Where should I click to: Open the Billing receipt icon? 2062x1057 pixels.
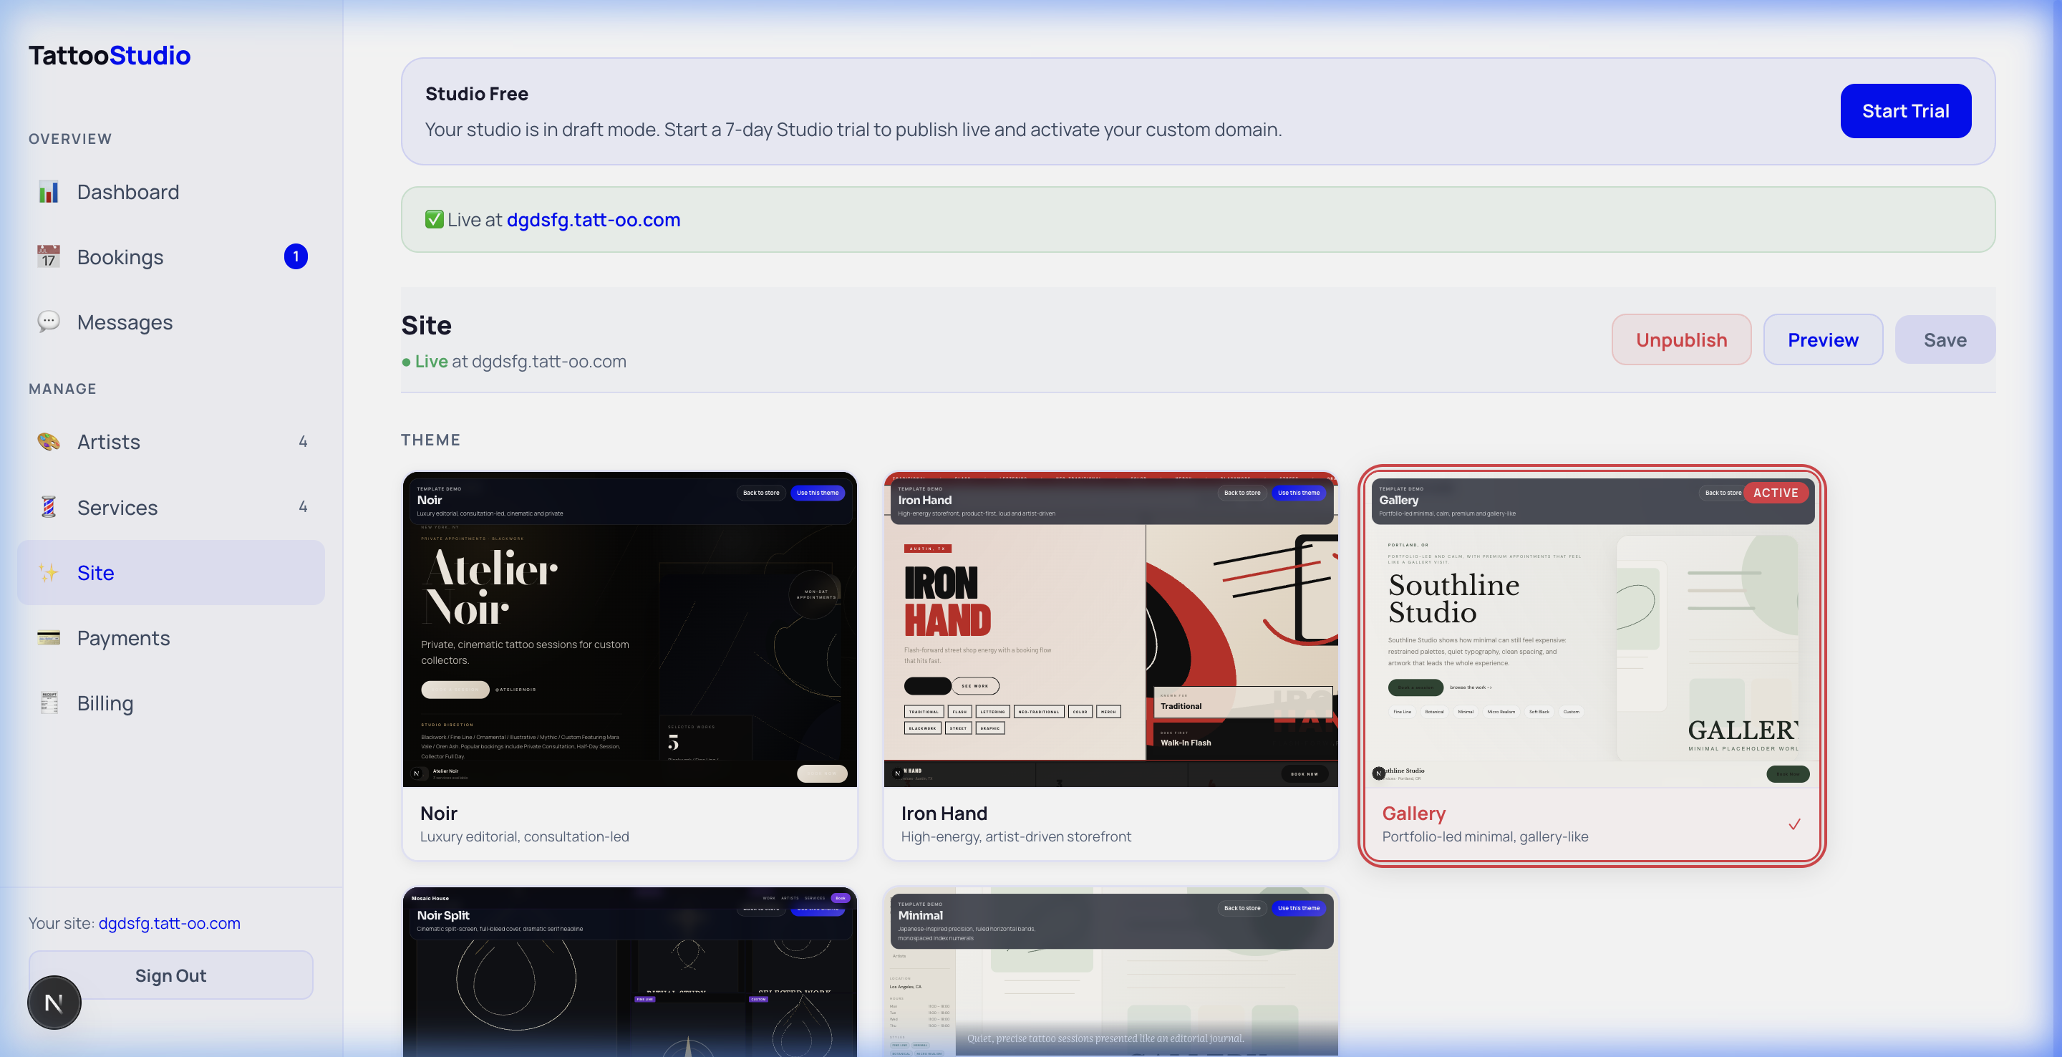[49, 703]
